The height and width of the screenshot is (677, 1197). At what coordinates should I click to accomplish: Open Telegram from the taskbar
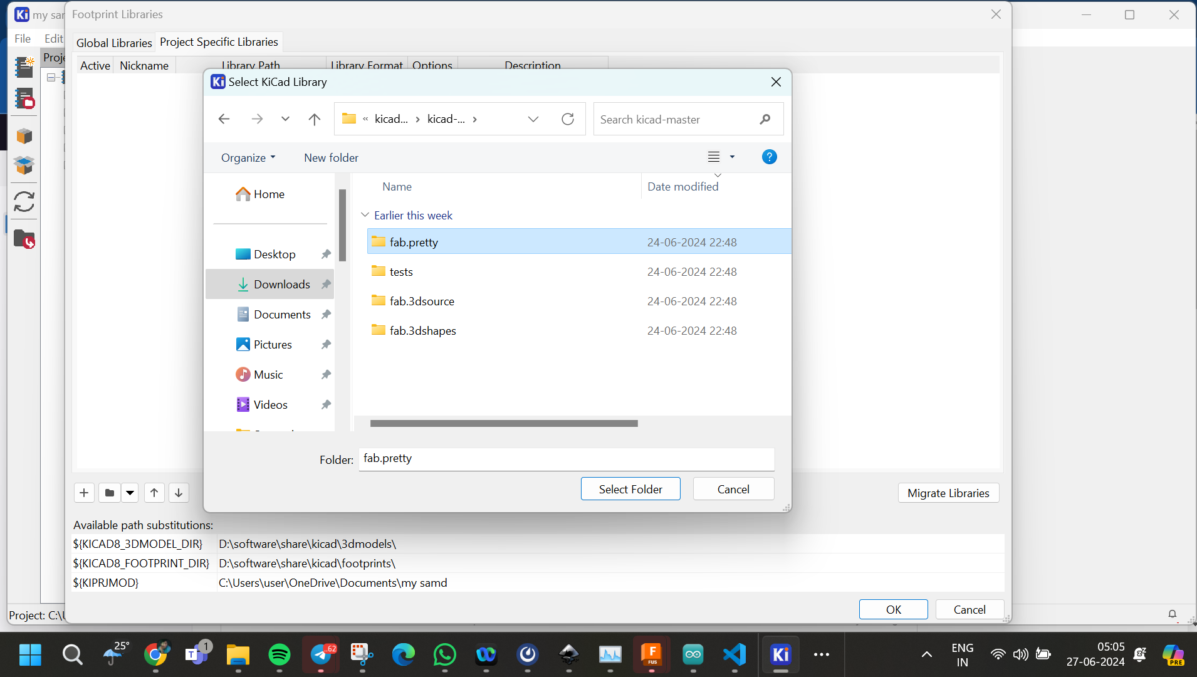(x=321, y=655)
